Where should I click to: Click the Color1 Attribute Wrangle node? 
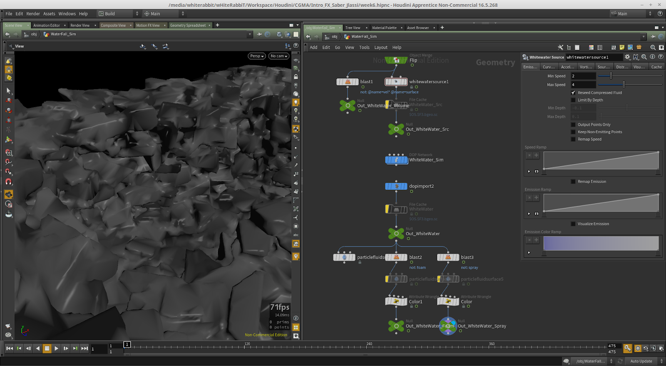pyautogui.click(x=396, y=301)
